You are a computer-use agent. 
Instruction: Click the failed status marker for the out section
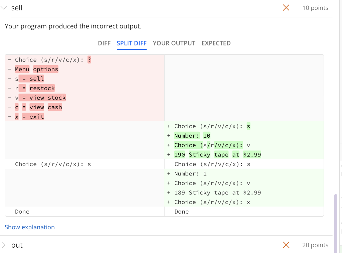tap(286, 245)
